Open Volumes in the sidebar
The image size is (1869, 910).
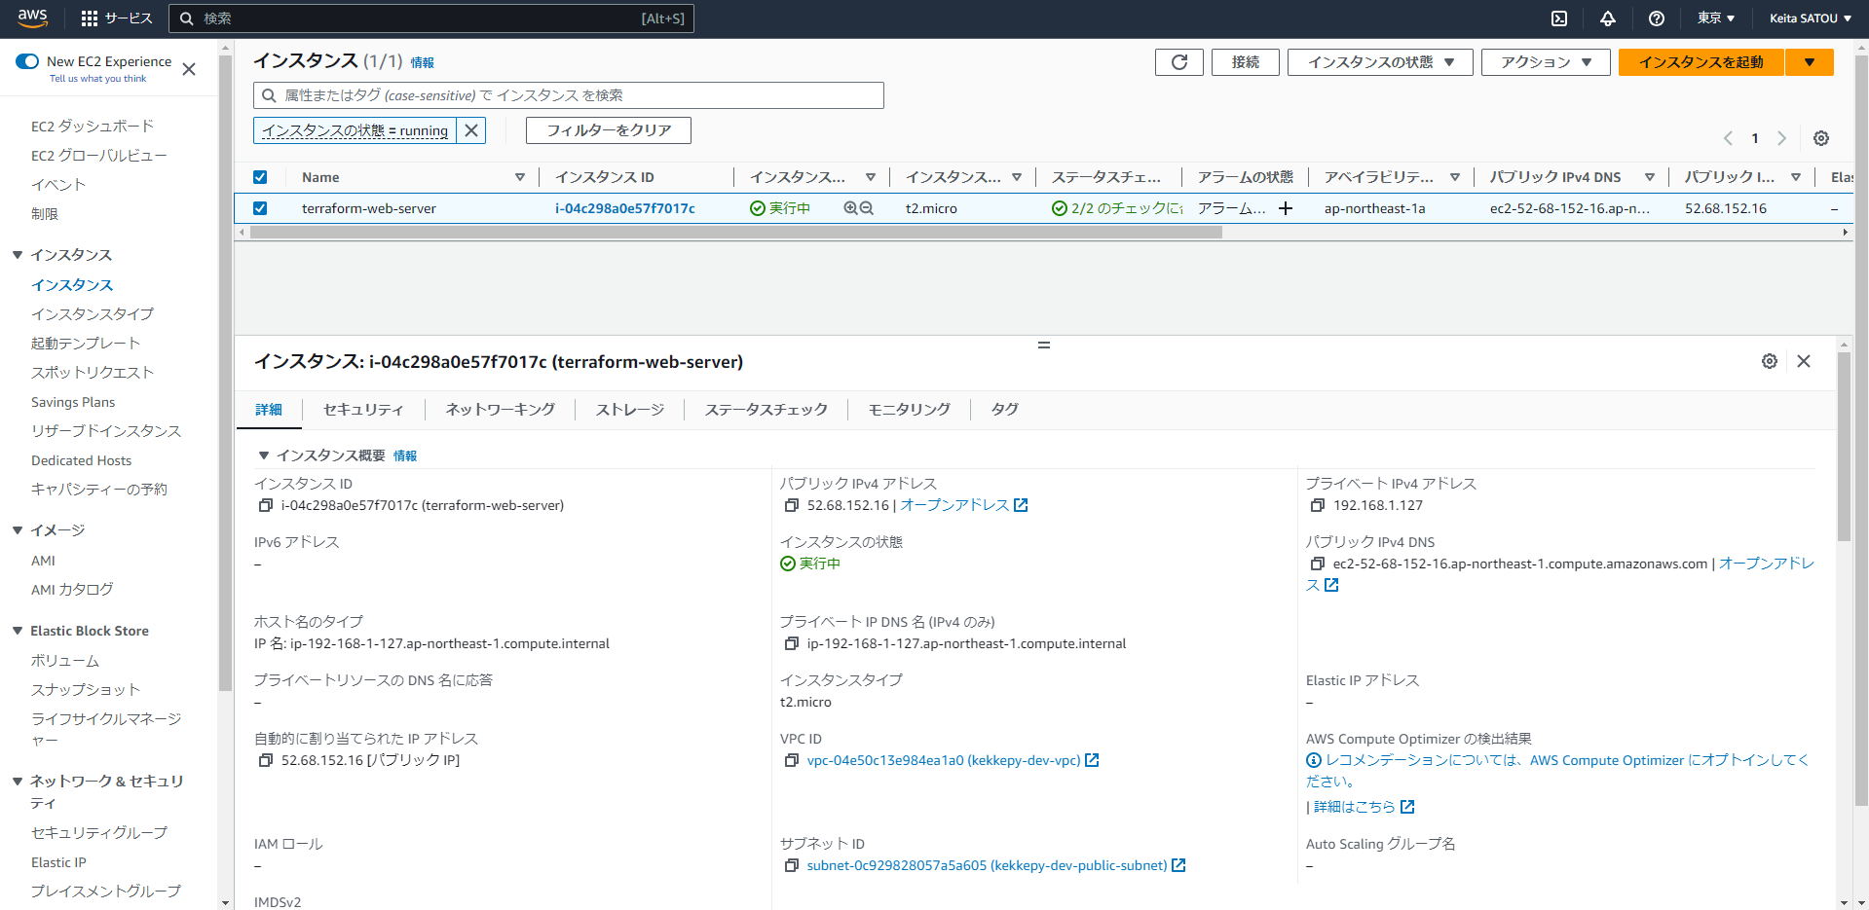[65, 661]
